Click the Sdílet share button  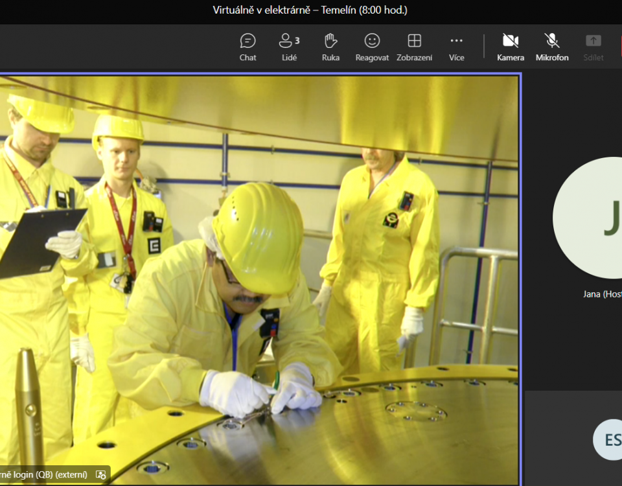(593, 47)
